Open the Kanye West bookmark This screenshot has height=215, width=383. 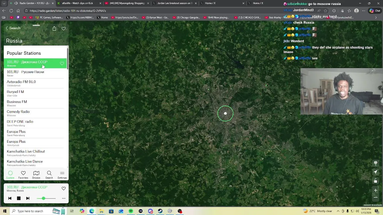click(x=156, y=18)
